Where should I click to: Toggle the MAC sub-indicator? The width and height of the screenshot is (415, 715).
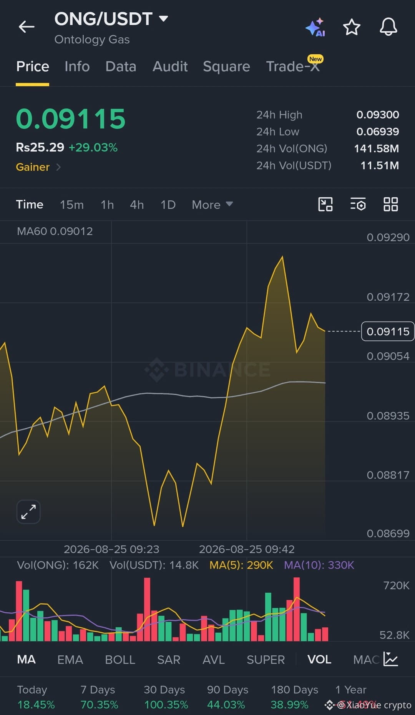click(x=366, y=660)
